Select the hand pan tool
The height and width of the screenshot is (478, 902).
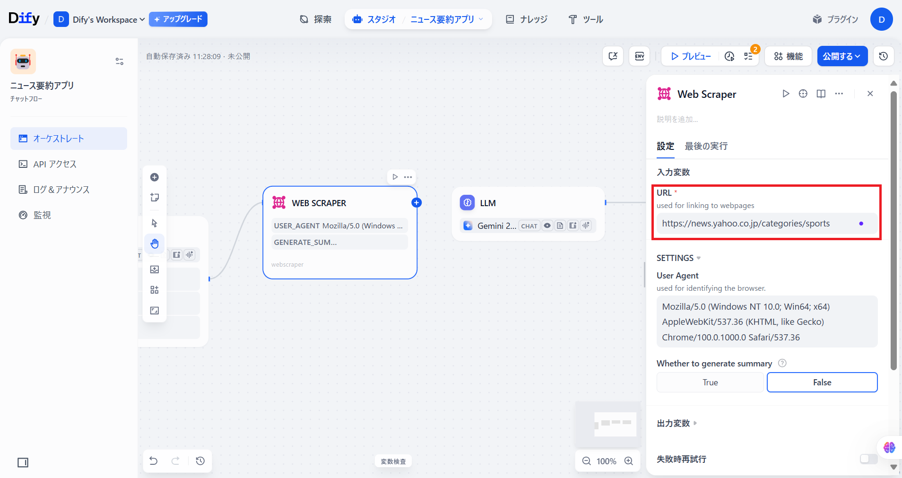(x=155, y=243)
